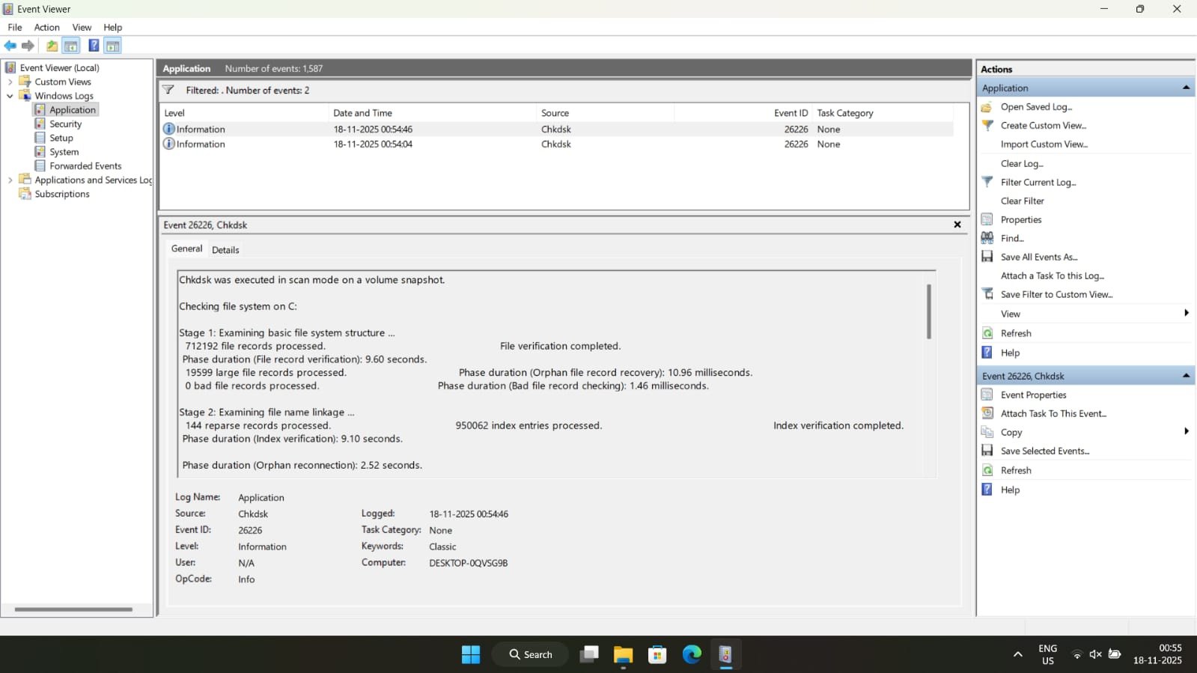The height and width of the screenshot is (673, 1197).
Task: Open Filter Current Log dialog
Action: (1038, 182)
